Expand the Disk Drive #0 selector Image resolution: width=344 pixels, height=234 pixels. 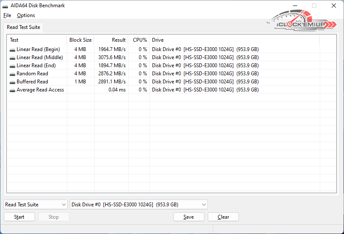(138, 205)
